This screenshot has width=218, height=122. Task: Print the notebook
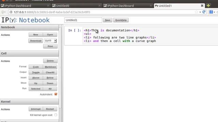(50, 46)
